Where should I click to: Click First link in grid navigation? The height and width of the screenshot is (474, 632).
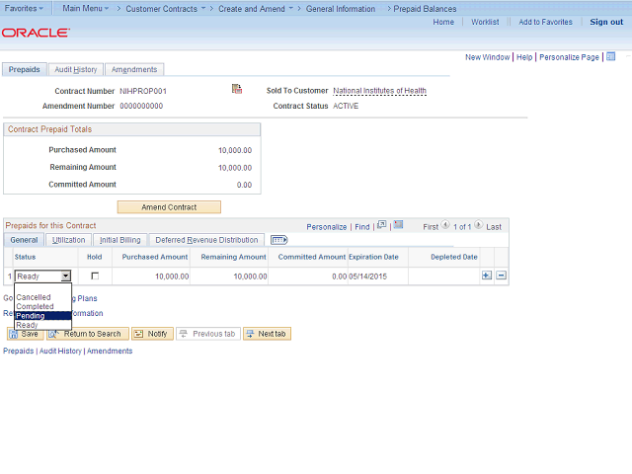[x=431, y=227]
